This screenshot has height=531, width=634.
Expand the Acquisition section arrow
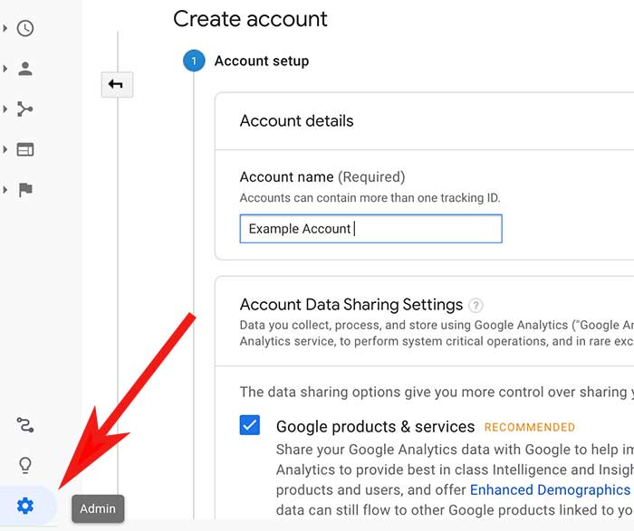[5, 109]
